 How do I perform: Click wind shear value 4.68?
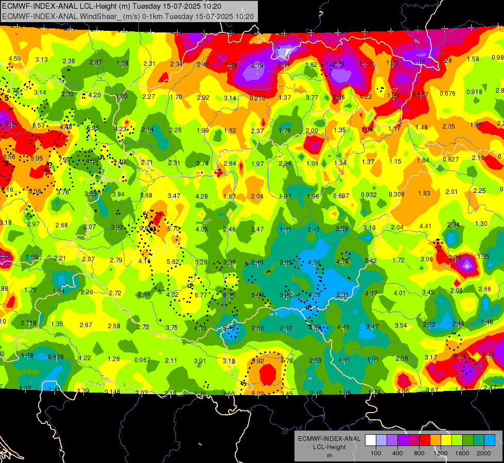click(x=315, y=327)
